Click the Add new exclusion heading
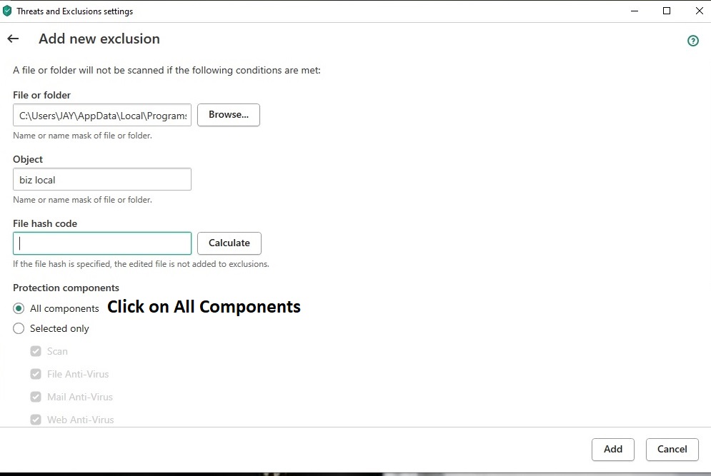Image resolution: width=711 pixels, height=476 pixels. click(x=99, y=39)
